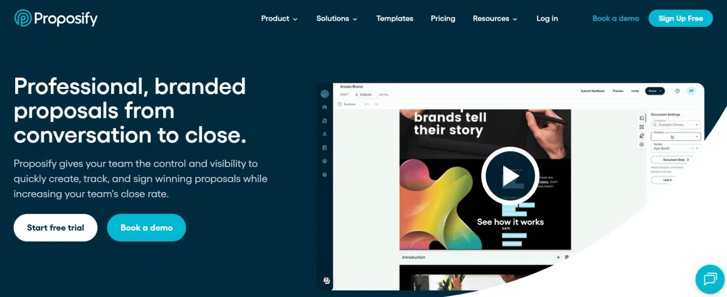Expand the Resources menu
The image size is (727, 297).
pos(495,19)
